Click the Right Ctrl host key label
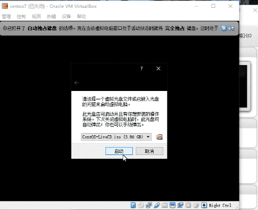258x210 pixels. [220, 206]
